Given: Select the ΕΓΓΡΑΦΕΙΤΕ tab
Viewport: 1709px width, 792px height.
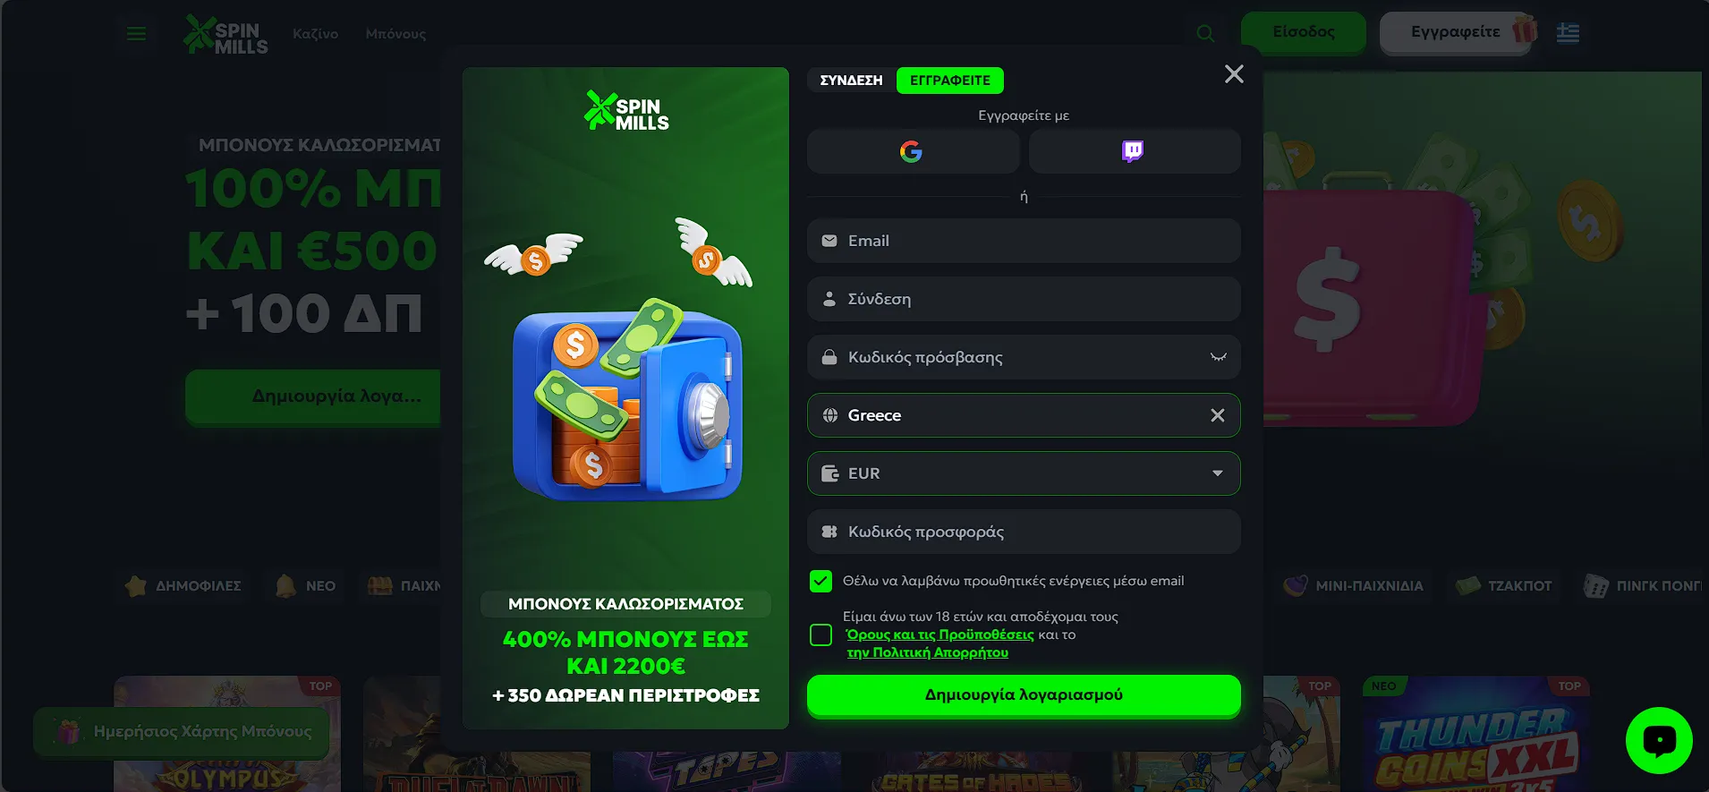Looking at the screenshot, I should (x=950, y=81).
